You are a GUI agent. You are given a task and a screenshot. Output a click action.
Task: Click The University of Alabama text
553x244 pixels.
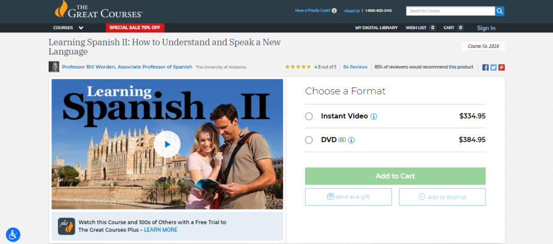tap(221, 67)
